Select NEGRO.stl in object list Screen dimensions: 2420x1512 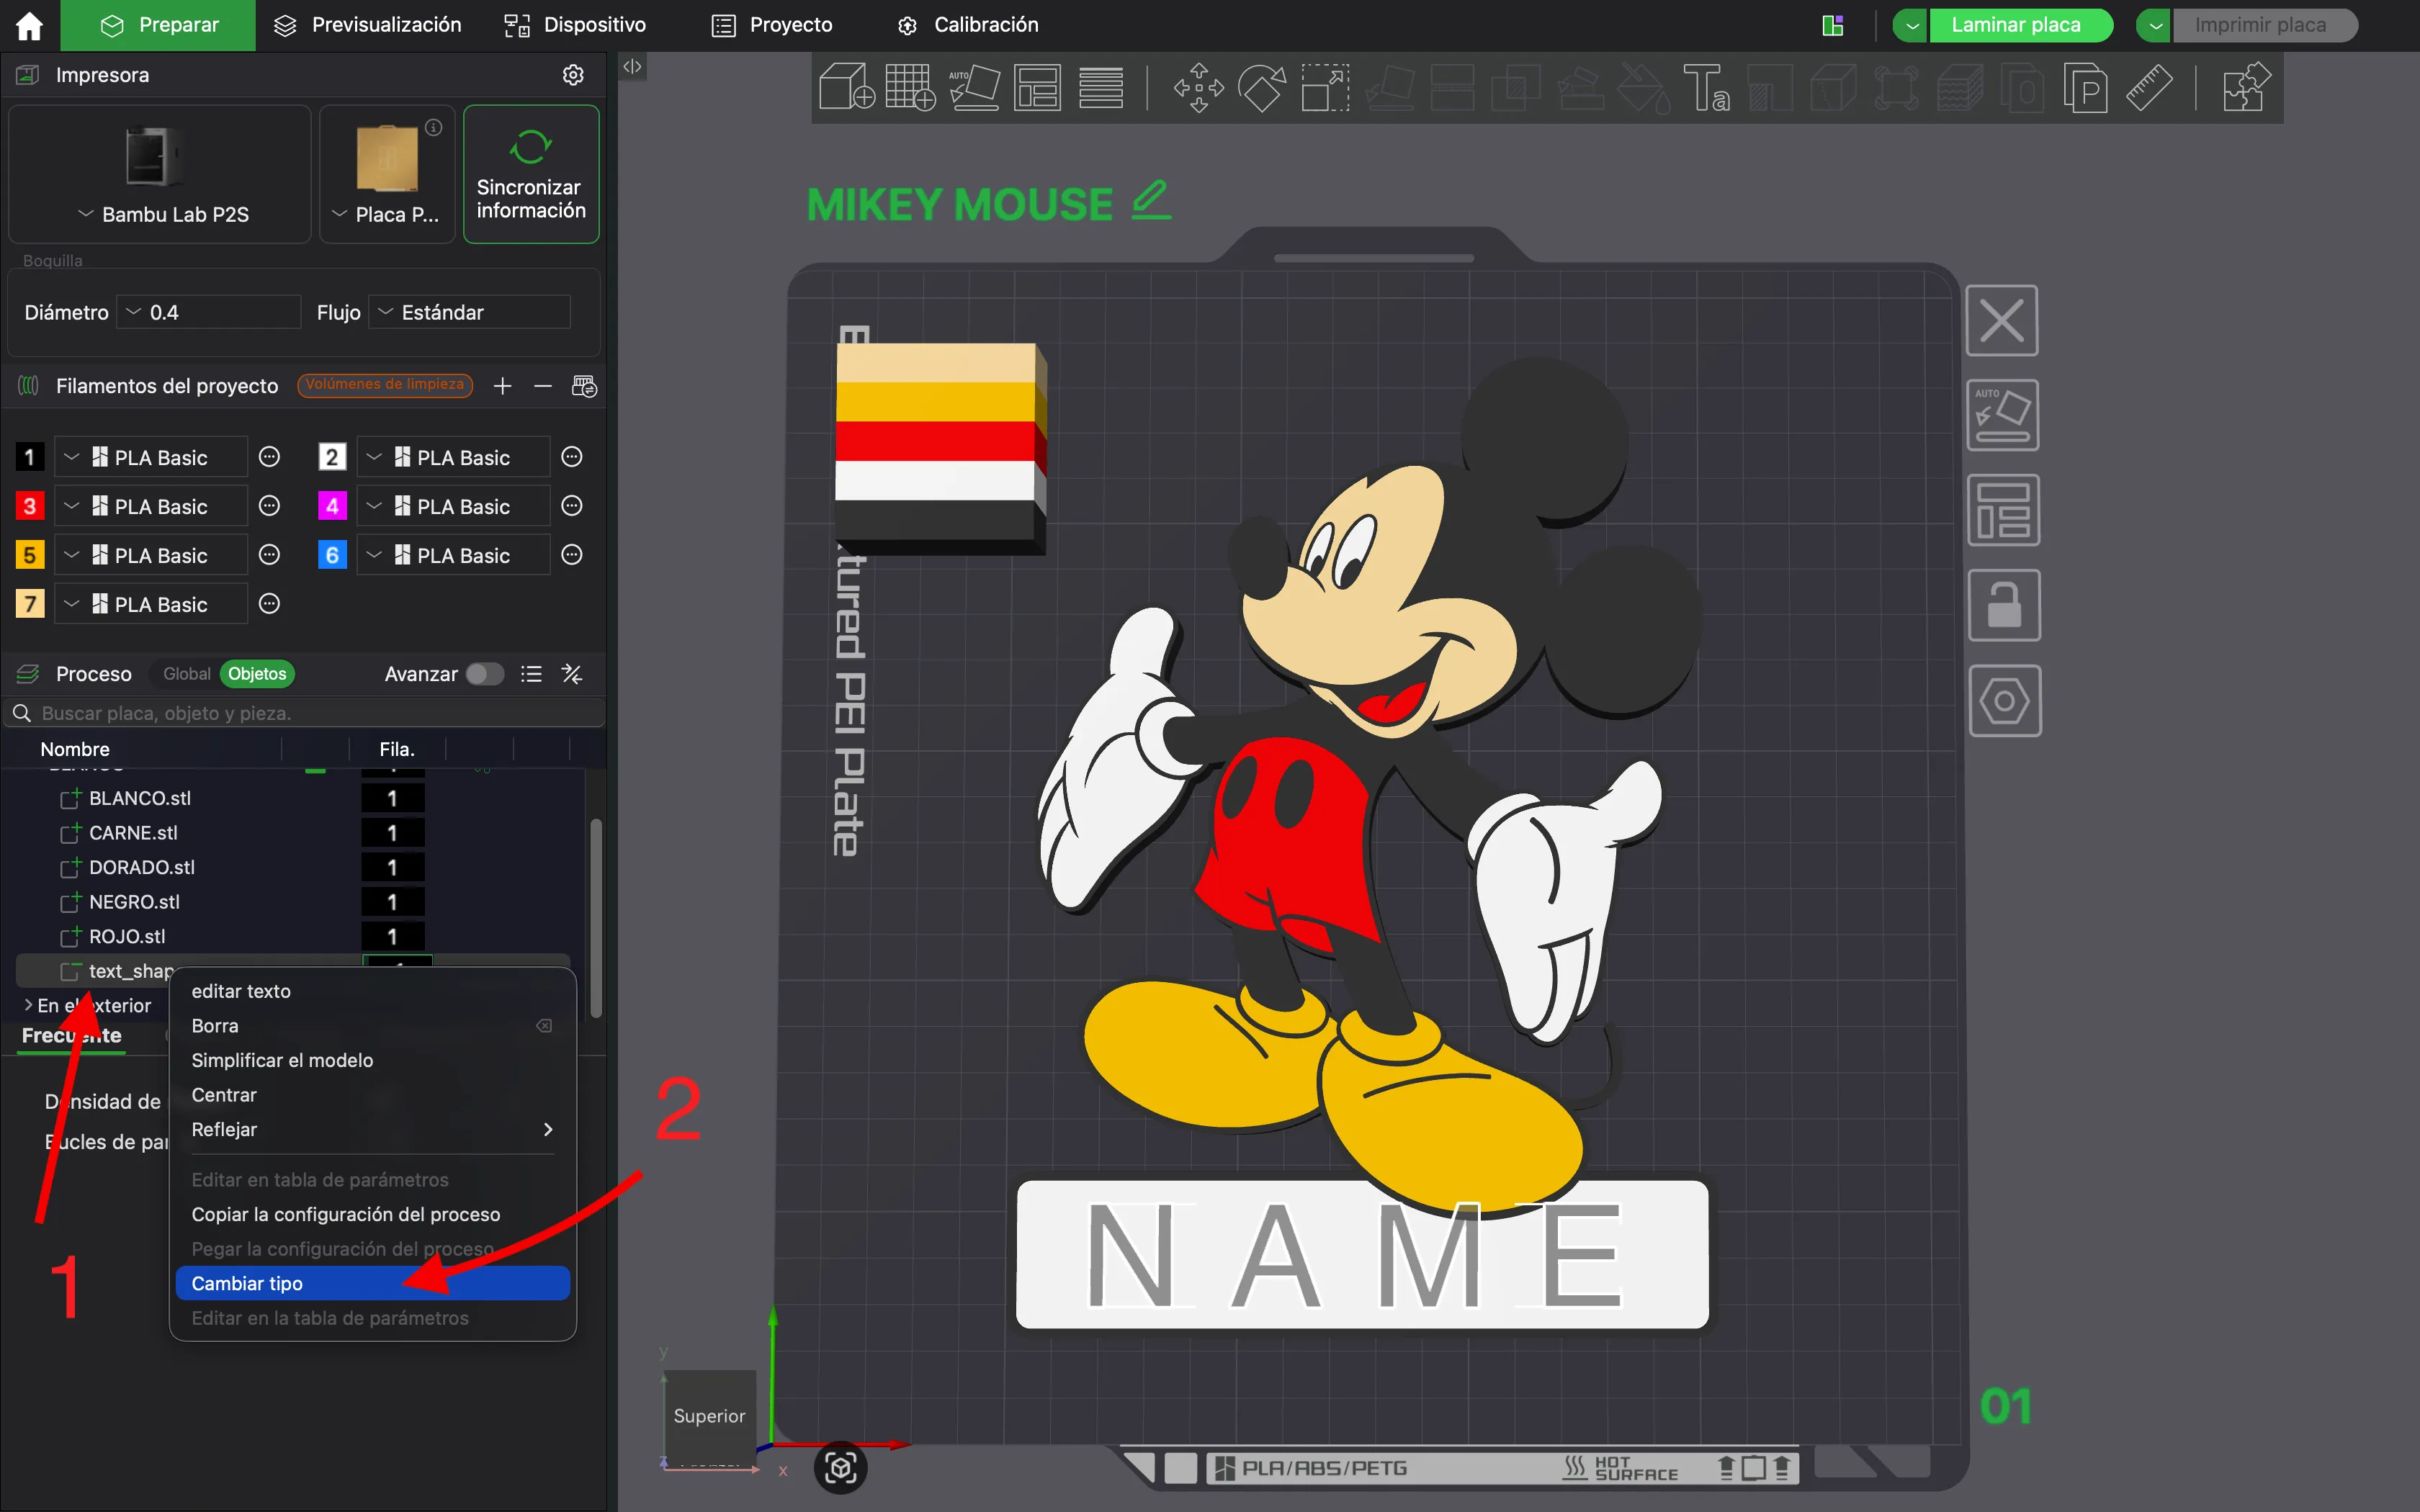(x=134, y=902)
